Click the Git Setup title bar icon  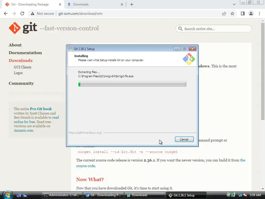[71, 49]
